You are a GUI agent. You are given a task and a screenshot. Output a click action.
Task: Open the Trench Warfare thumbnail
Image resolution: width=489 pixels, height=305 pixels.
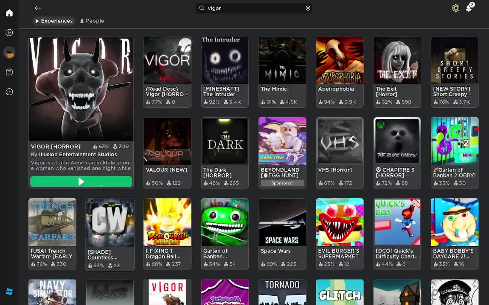pyautogui.click(x=52, y=222)
